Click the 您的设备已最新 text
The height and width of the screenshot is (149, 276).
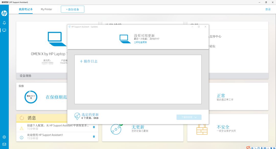coord(140,131)
